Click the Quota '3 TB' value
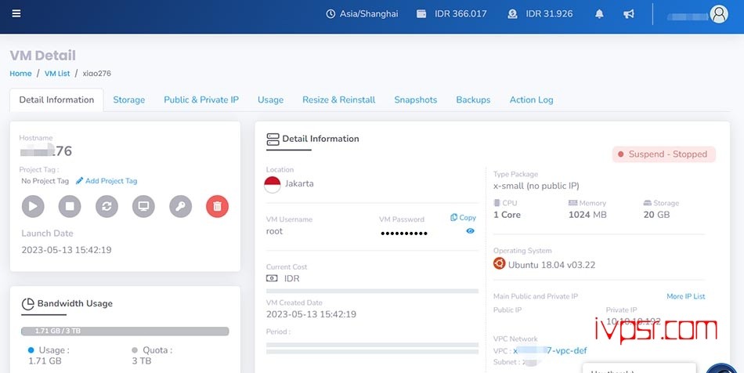Viewport: 744px width, 373px height. tap(142, 361)
